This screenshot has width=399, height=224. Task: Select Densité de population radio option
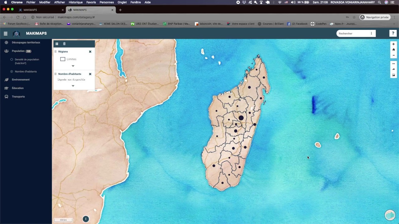click(x=12, y=59)
